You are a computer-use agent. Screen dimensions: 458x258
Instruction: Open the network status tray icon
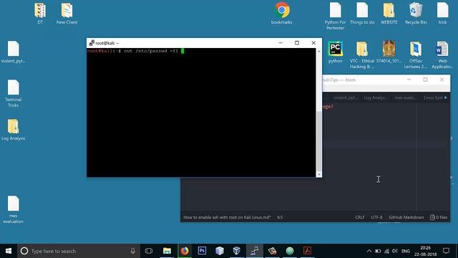tap(386, 251)
